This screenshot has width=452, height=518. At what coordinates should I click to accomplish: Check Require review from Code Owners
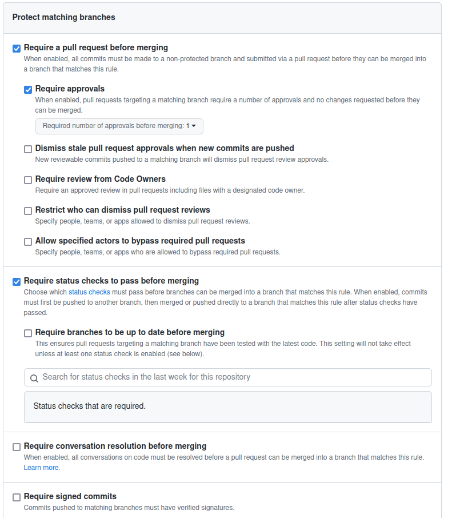pyautogui.click(x=28, y=180)
